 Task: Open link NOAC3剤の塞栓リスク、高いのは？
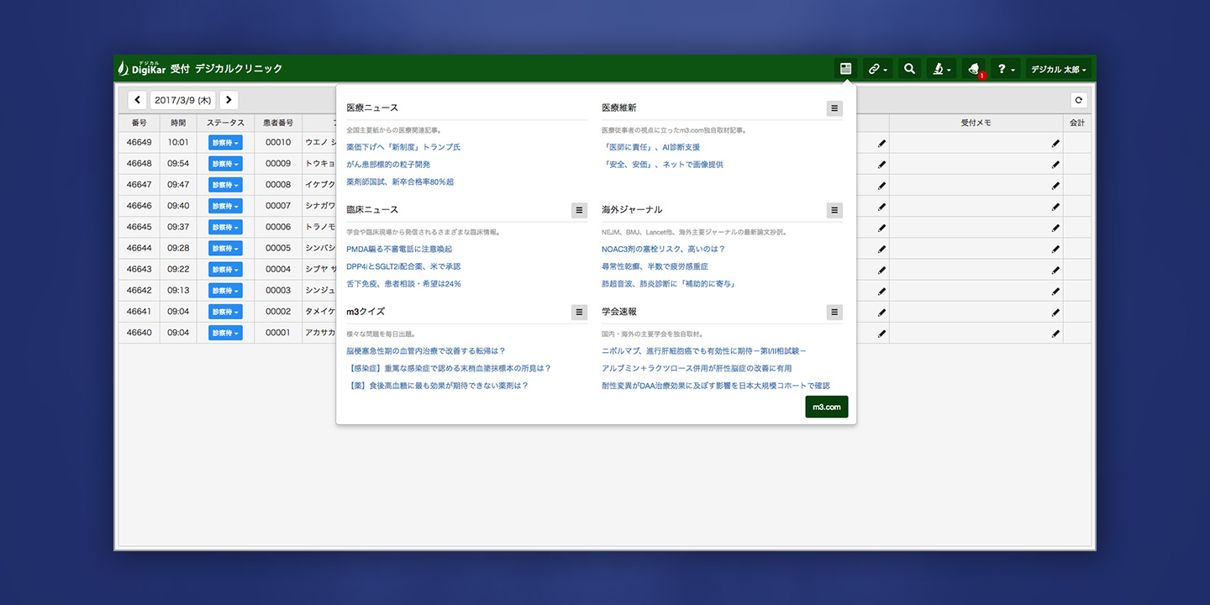point(663,249)
